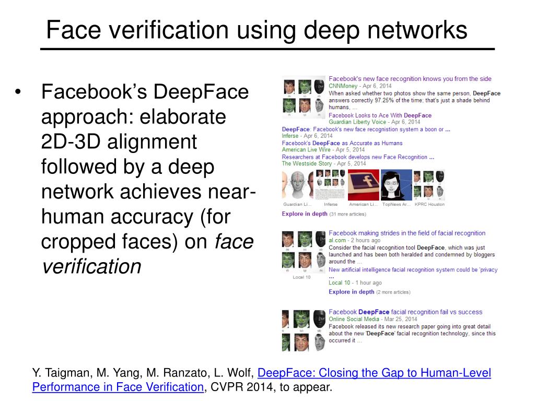Click the slide title 'Face verification using deep networks'

257,30
